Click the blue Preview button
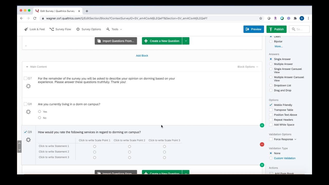This screenshot has width=329, height=185. tap(254, 29)
